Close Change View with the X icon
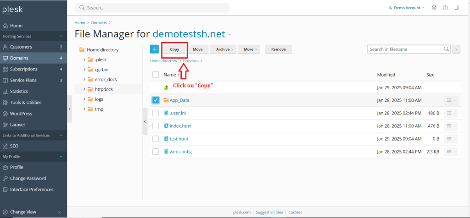 tap(59, 213)
